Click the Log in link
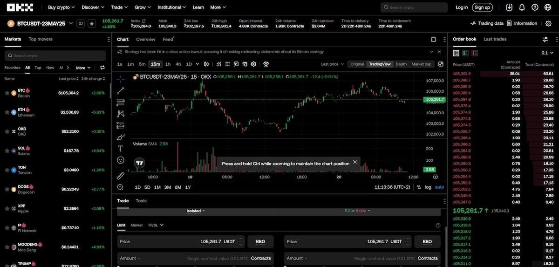559x267 pixels. 462,7
